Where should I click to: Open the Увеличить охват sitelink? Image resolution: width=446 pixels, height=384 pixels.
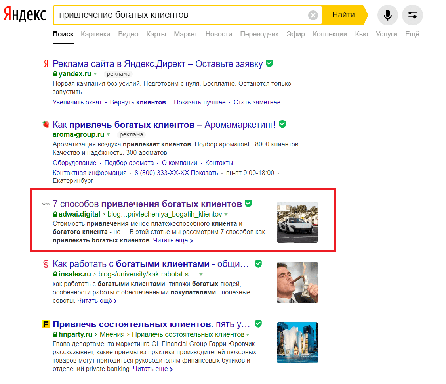point(77,102)
